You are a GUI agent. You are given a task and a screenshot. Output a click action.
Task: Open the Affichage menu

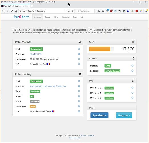click(18, 2)
